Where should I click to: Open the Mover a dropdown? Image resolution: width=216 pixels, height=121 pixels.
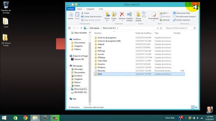click(x=107, y=16)
